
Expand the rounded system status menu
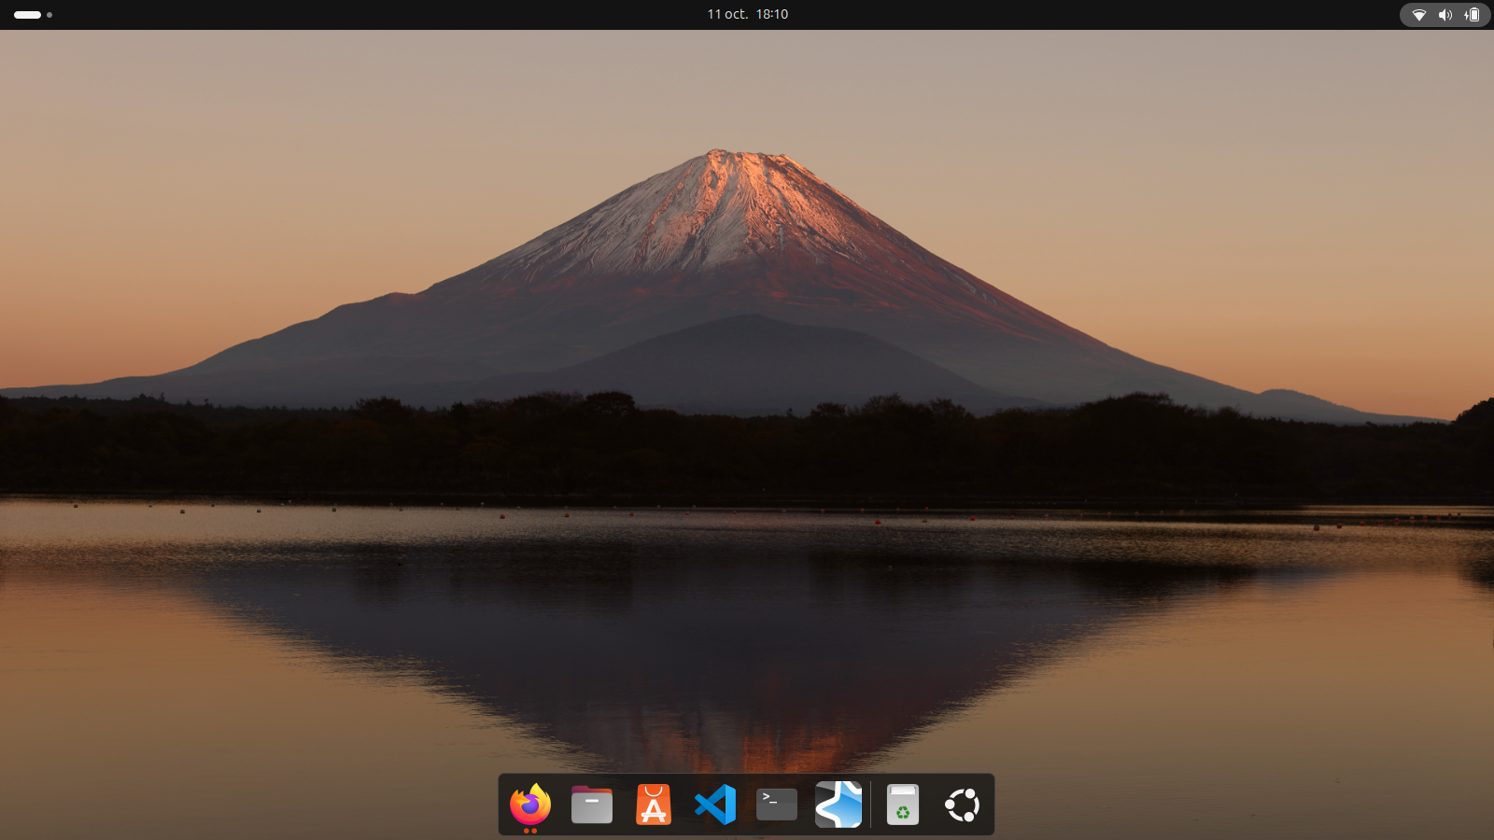1445,15
